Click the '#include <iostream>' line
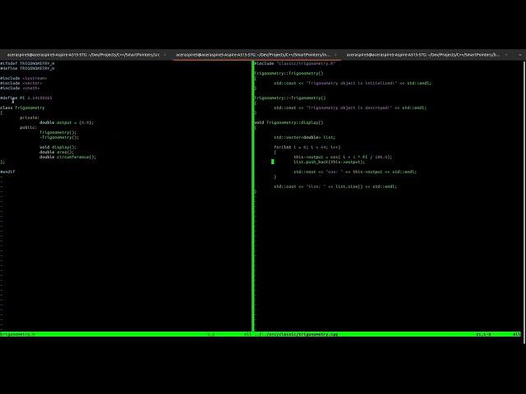 coord(24,78)
